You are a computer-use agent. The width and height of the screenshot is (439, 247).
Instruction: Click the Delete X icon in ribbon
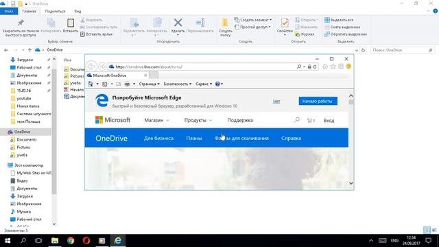[x=178, y=23]
